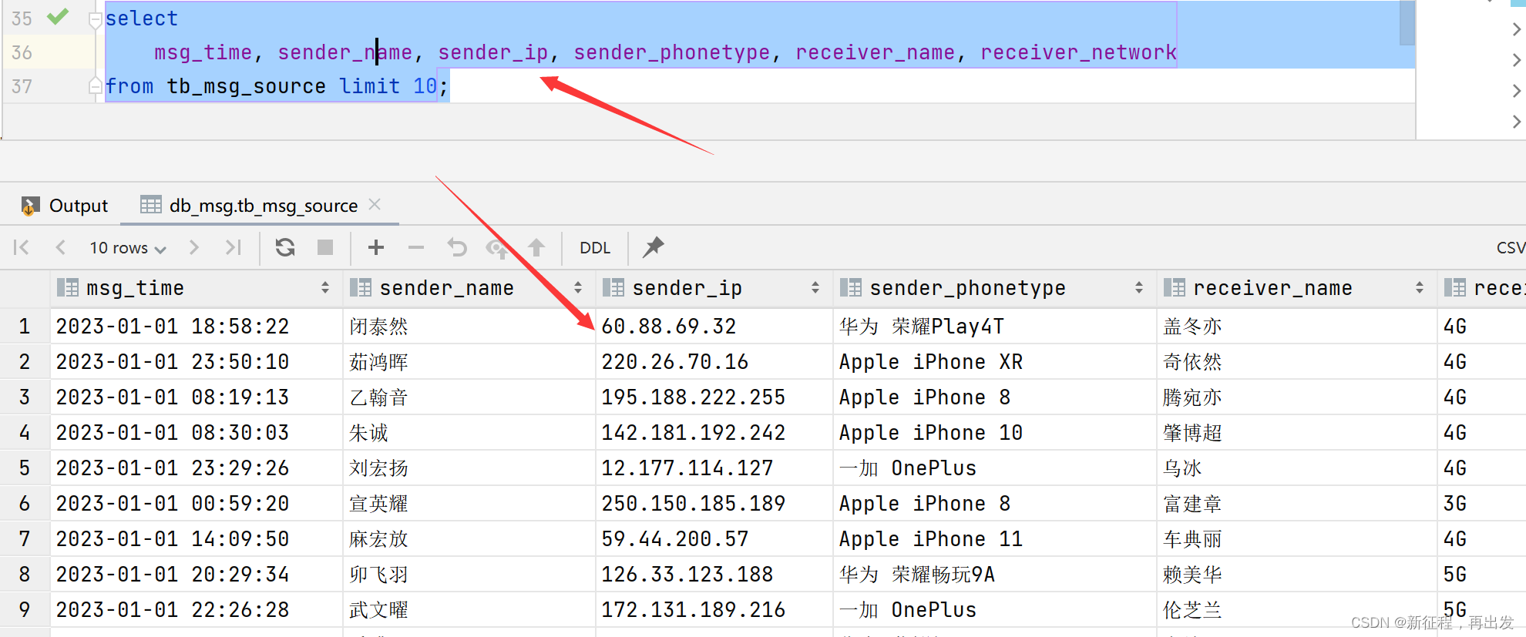Pin the result tab
This screenshot has width=1526, height=637.
coord(653,247)
